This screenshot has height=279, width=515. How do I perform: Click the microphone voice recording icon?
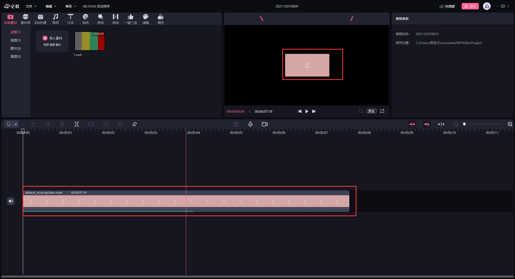(x=250, y=124)
